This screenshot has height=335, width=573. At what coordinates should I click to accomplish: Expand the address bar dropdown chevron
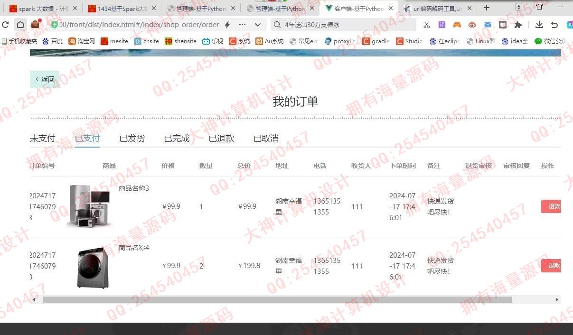coord(258,25)
